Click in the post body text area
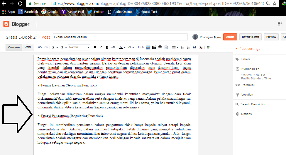The height and width of the screenshot is (155, 286). point(116,105)
